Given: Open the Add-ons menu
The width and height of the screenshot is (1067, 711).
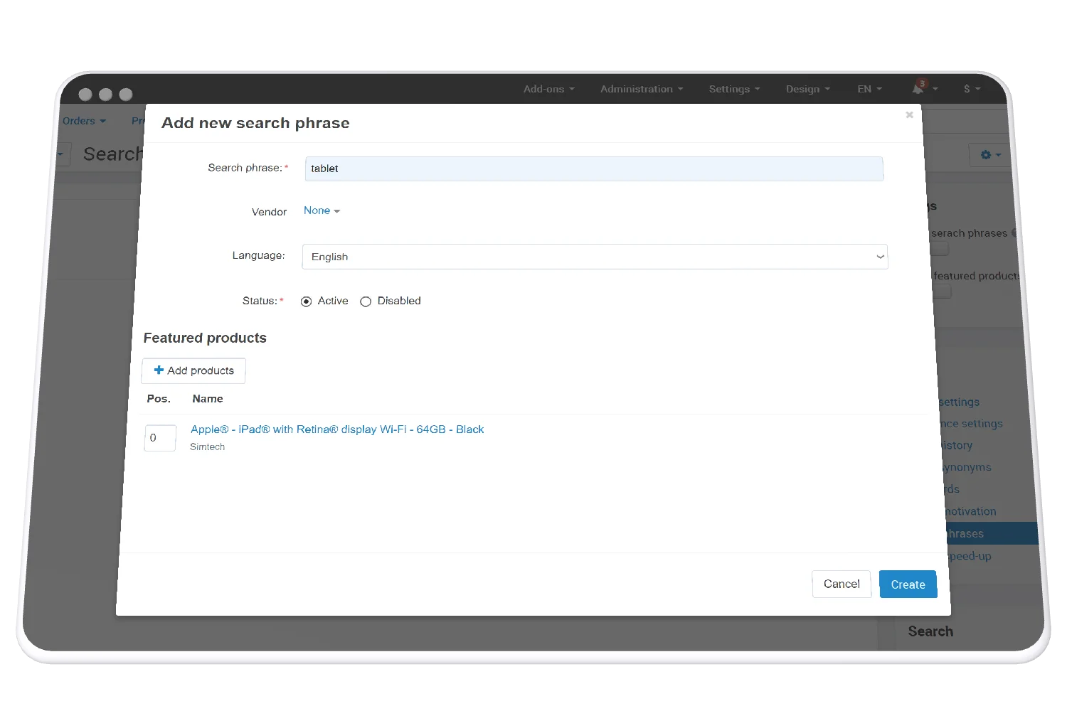Looking at the screenshot, I should point(548,89).
